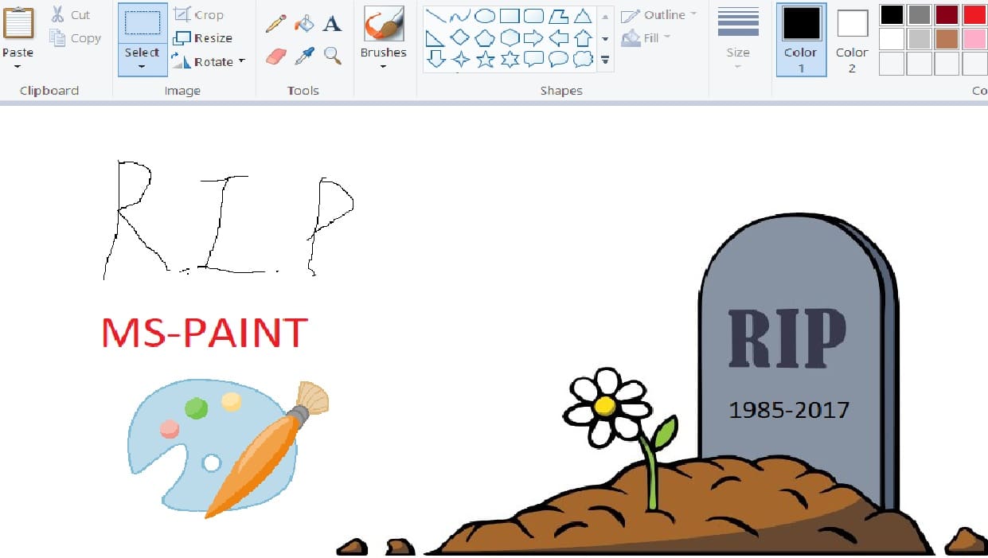Screen dimensions: 988x558
Task: Pick the Four-point star shape
Action: [459, 59]
